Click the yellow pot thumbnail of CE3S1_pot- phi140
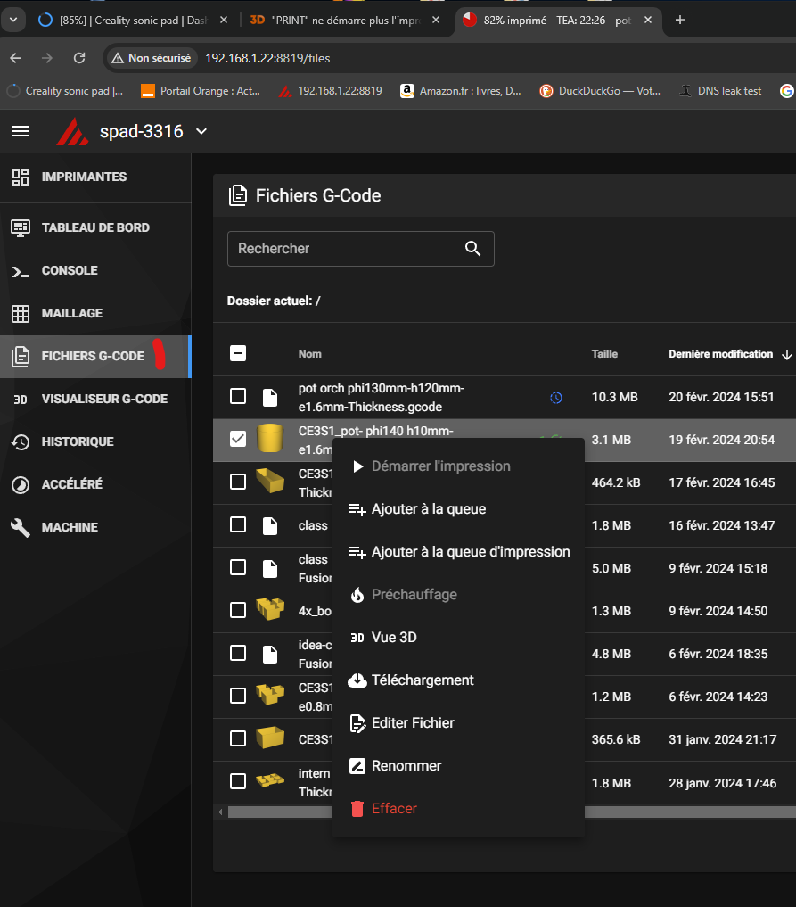The height and width of the screenshot is (907, 796). coord(270,438)
